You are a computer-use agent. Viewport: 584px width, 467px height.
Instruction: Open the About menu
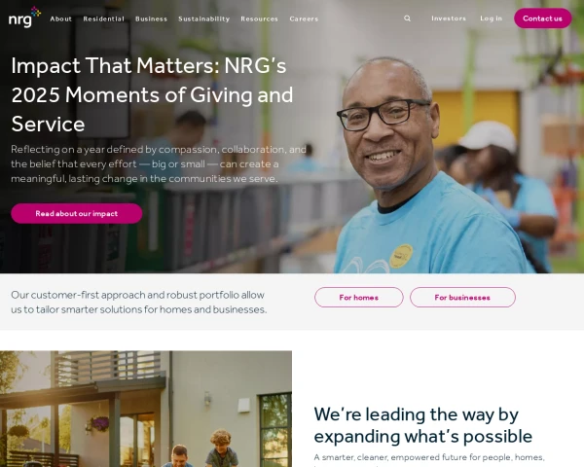tap(60, 18)
